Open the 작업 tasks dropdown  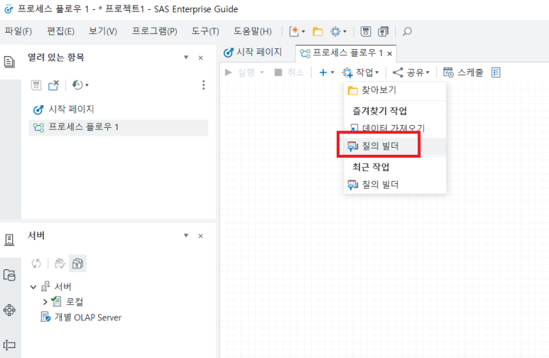pos(361,72)
